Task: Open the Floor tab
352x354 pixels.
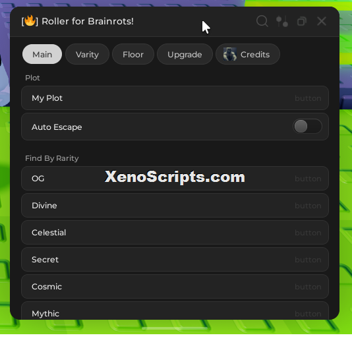Action: [x=133, y=54]
